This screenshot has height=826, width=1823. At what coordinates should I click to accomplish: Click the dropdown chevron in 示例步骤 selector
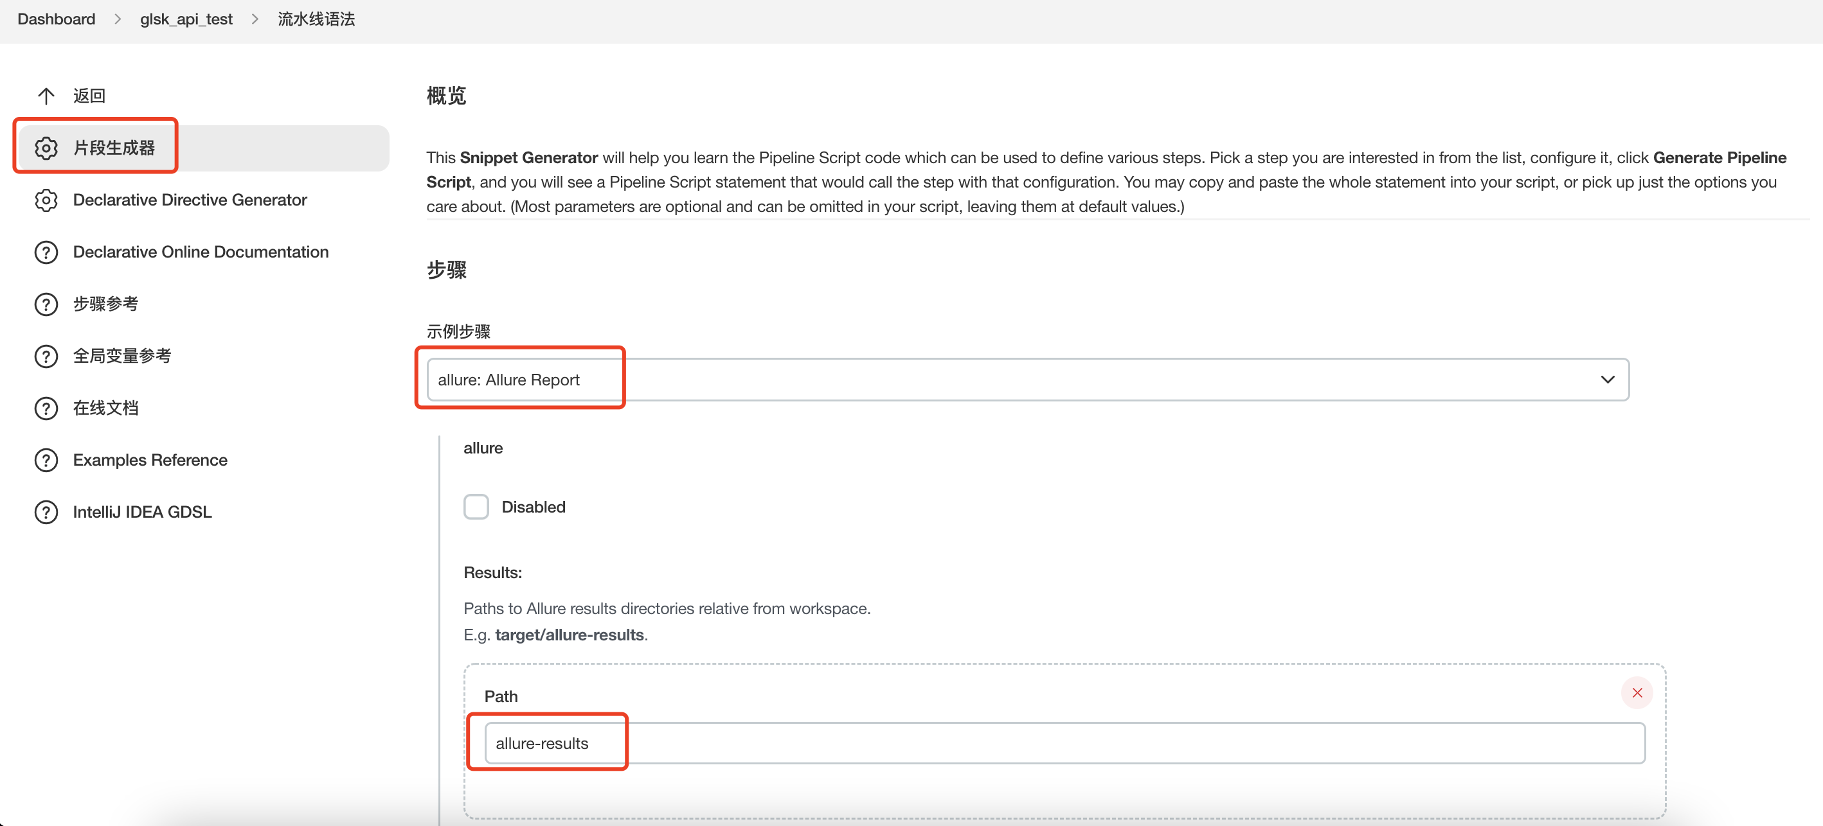click(1607, 380)
